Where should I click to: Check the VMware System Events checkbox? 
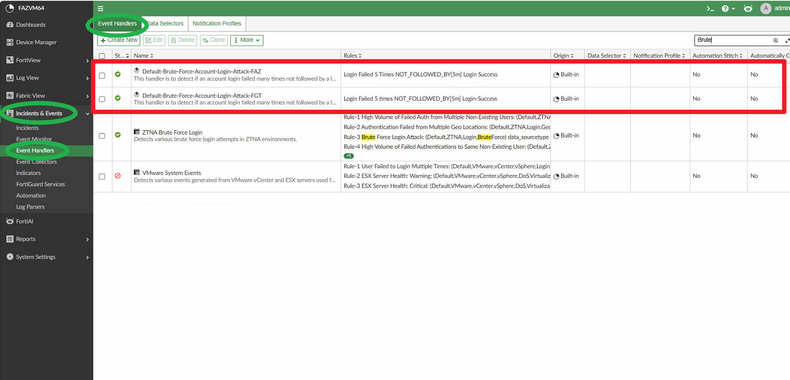[x=102, y=176]
